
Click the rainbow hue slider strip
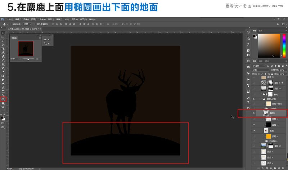284,45
